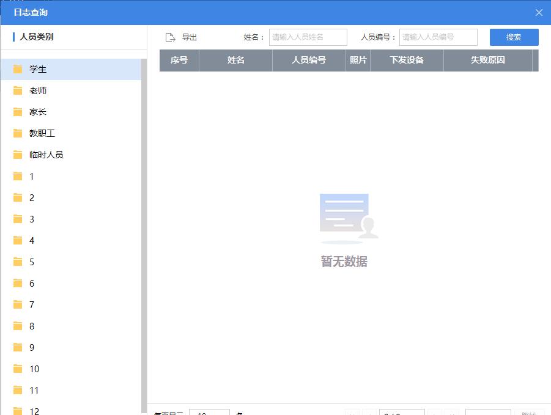Click the folder icon for category 5
The width and height of the screenshot is (551, 415).
[x=18, y=262]
